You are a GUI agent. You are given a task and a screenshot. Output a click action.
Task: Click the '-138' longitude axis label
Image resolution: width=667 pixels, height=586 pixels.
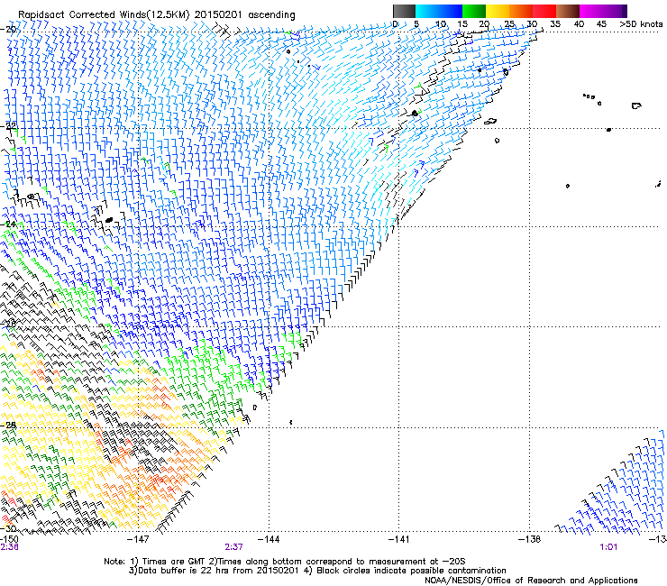529,539
